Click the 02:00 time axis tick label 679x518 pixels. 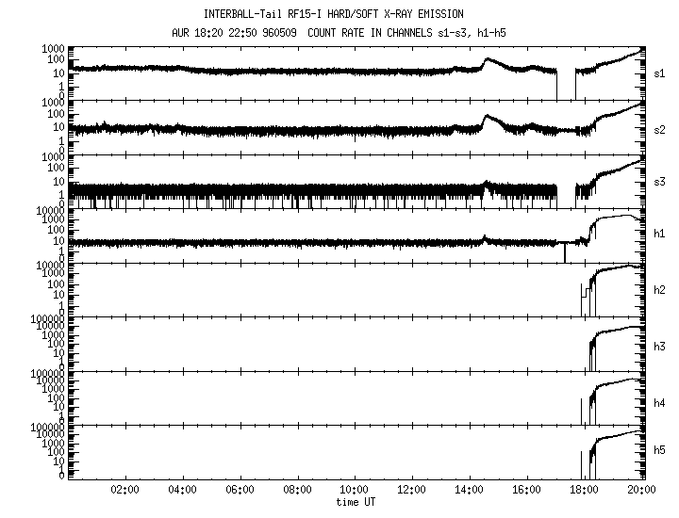click(x=124, y=490)
